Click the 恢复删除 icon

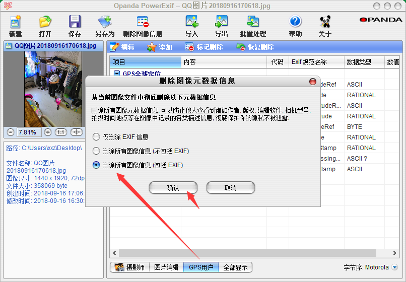point(241,47)
